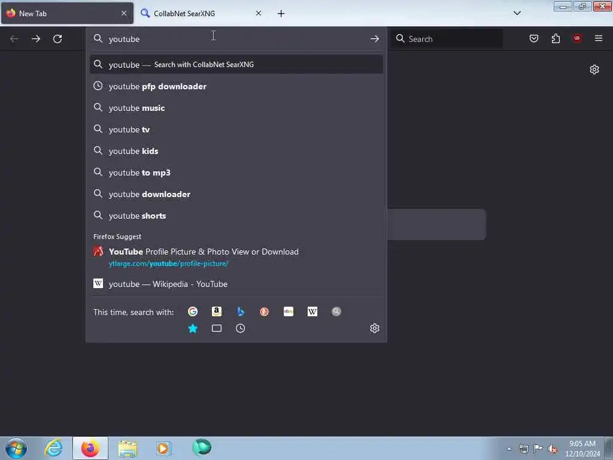Search bookmarks using the star icon
Image resolution: width=613 pixels, height=460 pixels.
[x=192, y=328]
